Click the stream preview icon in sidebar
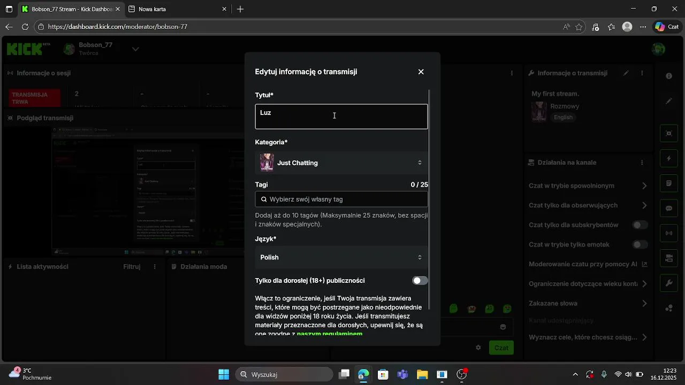685x385 pixels. [669, 134]
